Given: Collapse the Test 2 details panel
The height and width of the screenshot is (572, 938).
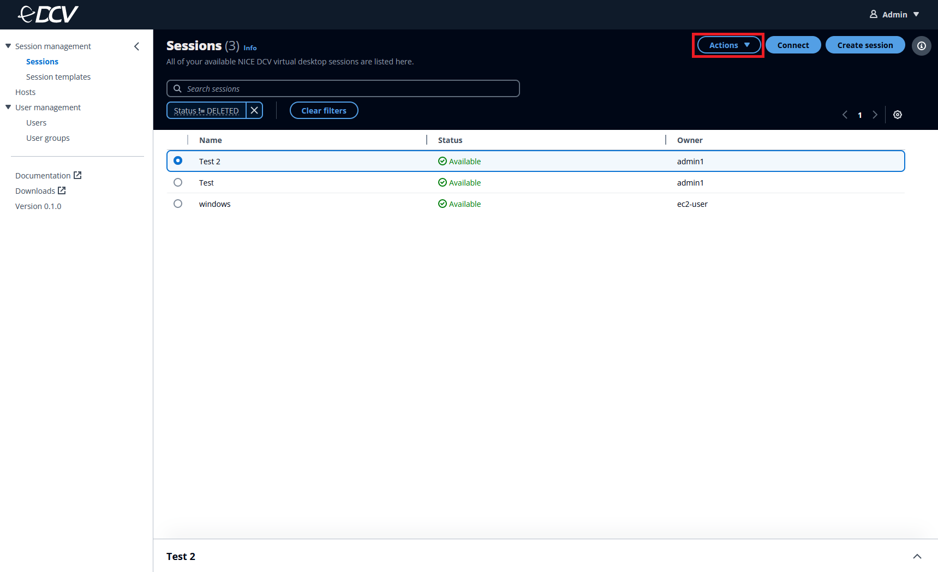Looking at the screenshot, I should pyautogui.click(x=917, y=556).
